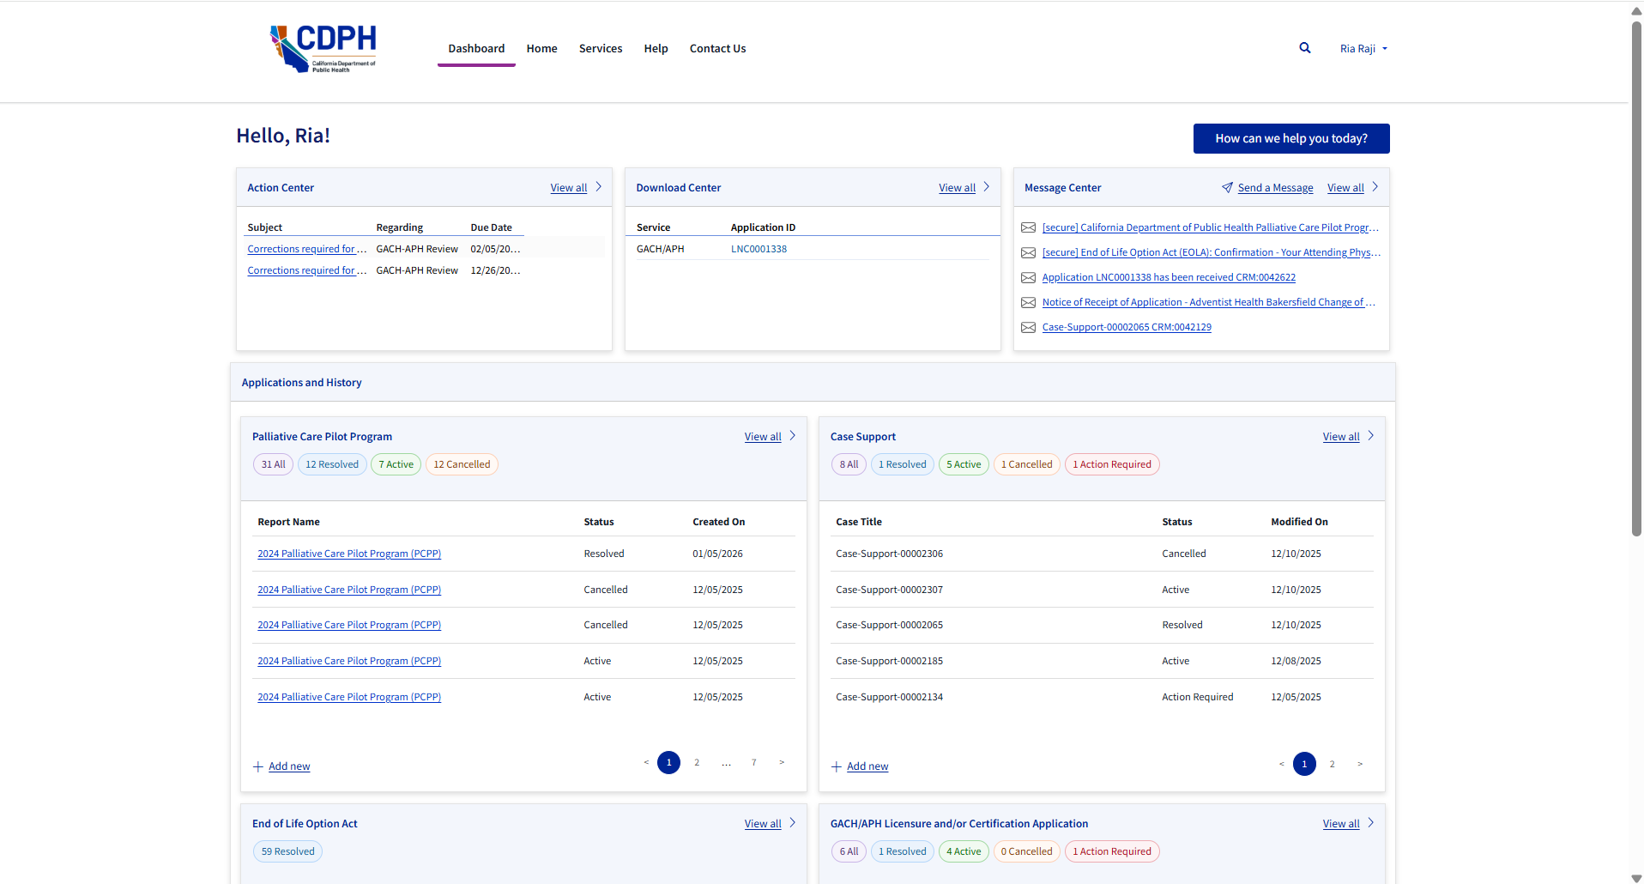
Task: Filter GACH/APH applications by 4 Active
Action: [x=964, y=851]
